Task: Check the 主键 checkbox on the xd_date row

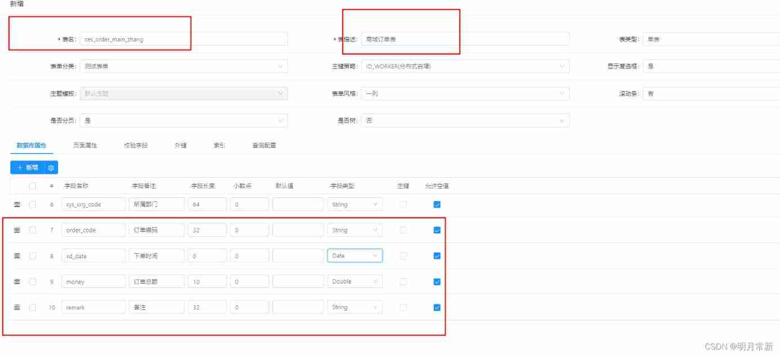Action: (x=403, y=255)
